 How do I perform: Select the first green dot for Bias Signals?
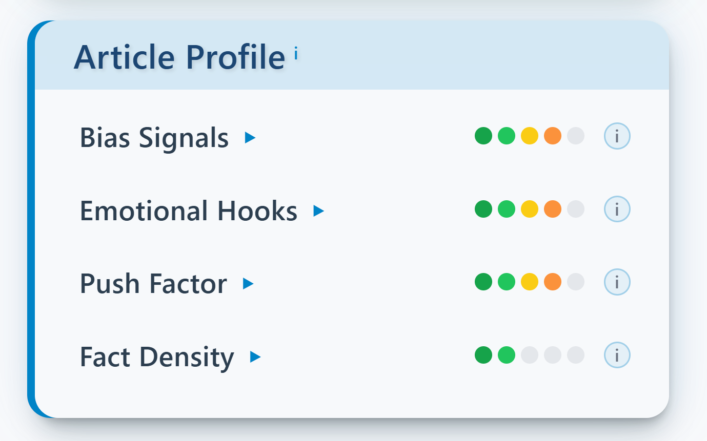click(483, 136)
